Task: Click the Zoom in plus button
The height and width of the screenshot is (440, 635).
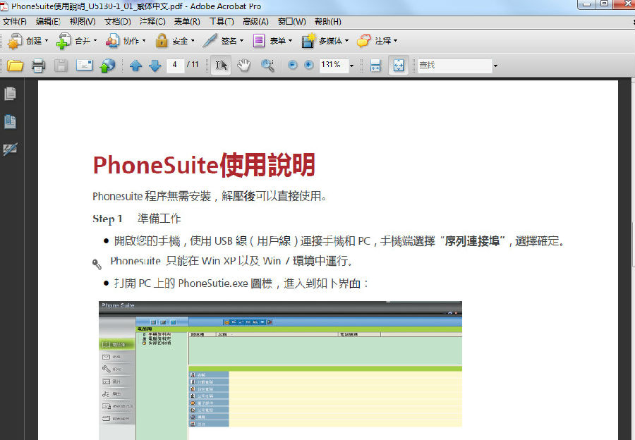Action: click(x=308, y=65)
